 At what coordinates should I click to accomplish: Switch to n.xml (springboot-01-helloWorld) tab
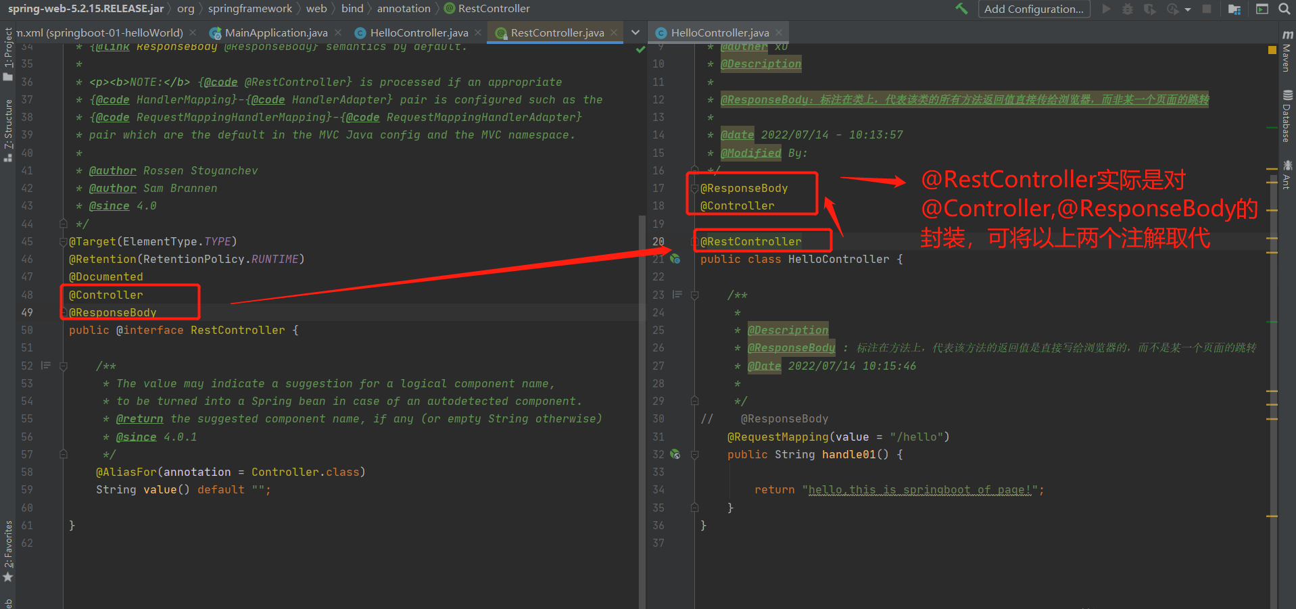(x=100, y=32)
